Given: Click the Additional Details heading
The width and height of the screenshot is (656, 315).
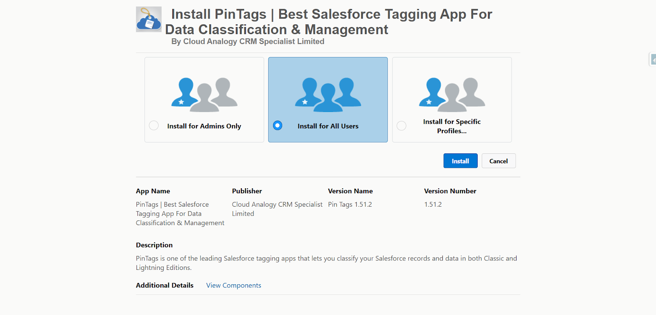Looking at the screenshot, I should (x=164, y=285).
